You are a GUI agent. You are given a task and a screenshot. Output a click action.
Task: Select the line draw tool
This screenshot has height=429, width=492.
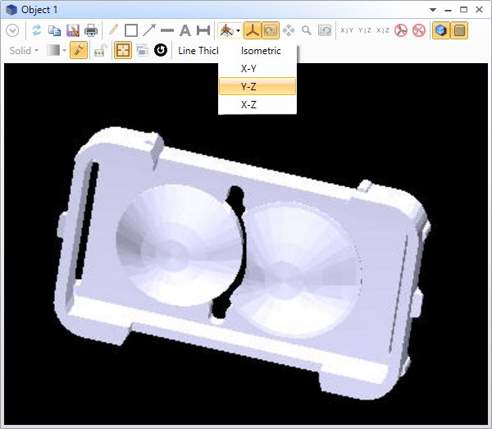pyautogui.click(x=167, y=30)
